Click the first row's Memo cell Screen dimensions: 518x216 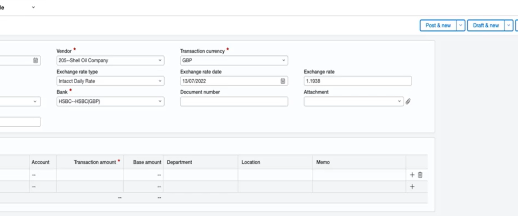(359, 175)
